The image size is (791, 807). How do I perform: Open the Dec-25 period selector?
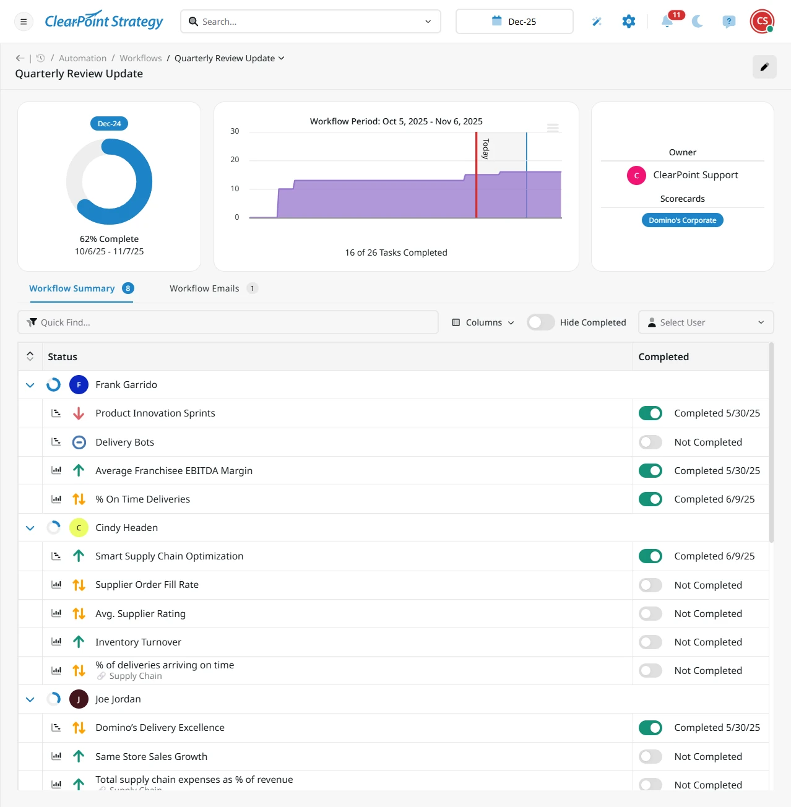point(514,22)
